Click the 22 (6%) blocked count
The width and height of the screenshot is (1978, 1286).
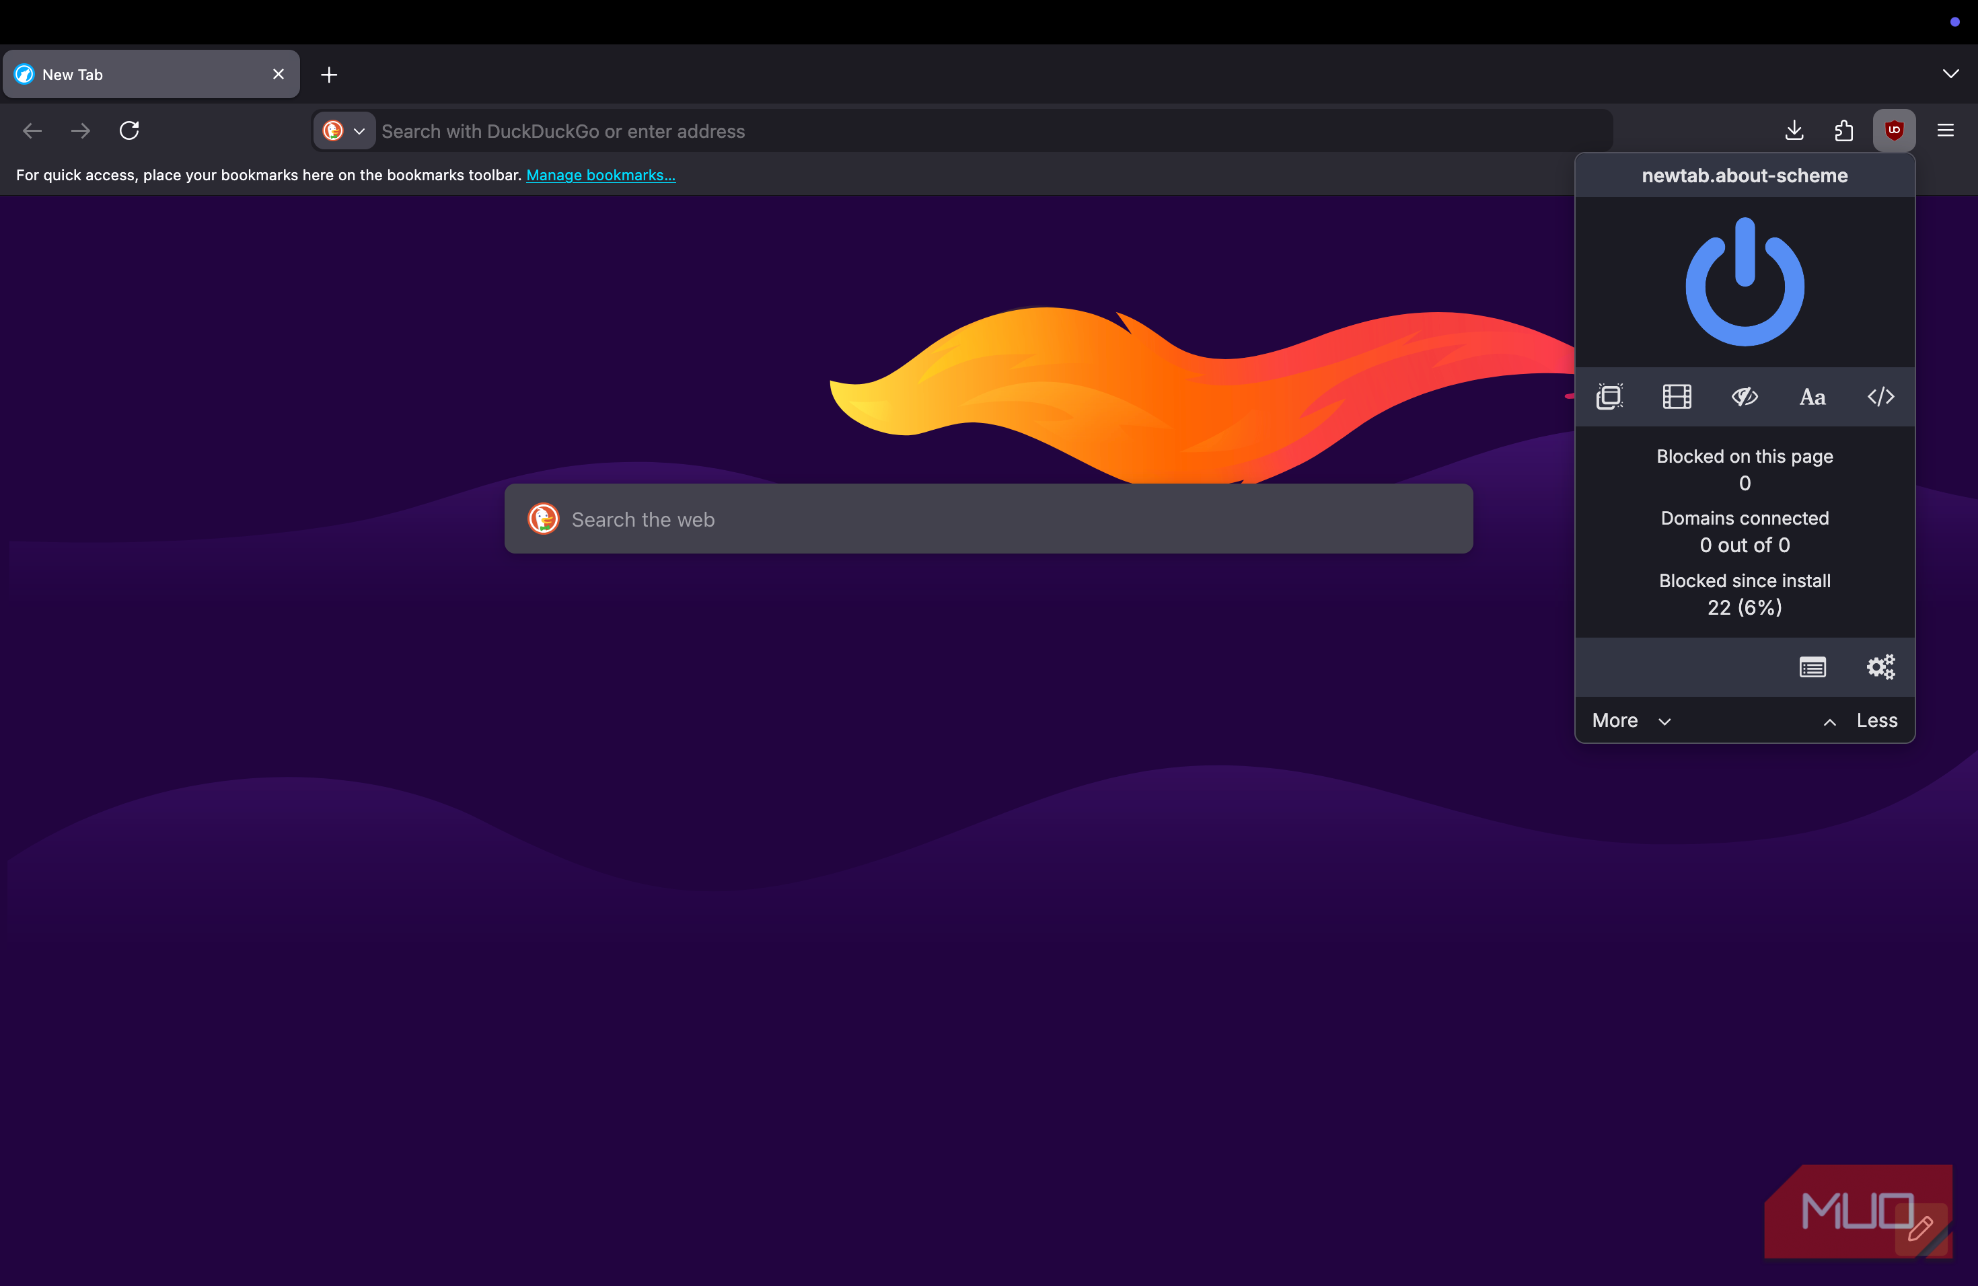pyautogui.click(x=1745, y=607)
